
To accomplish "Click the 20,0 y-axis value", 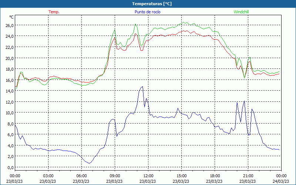I will coord(10,58).
